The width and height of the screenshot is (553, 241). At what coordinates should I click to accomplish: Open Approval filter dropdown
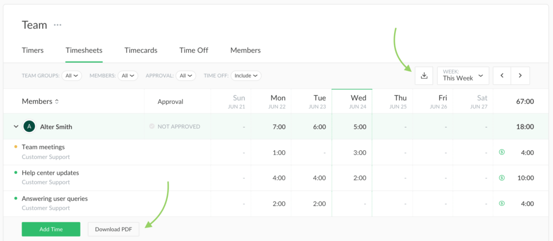tap(186, 76)
